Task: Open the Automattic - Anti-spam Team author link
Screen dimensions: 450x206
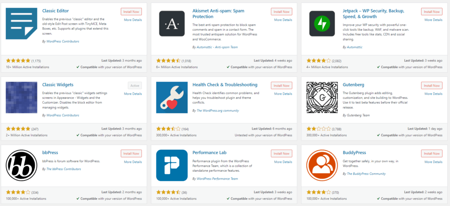Action: [x=217, y=47]
